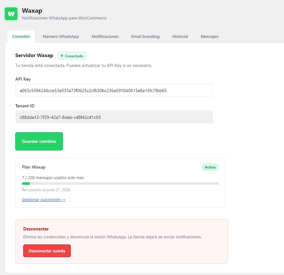This screenshot has height=275, width=284.
Task: Click the green Waxap logo icon
Action: point(11,14)
